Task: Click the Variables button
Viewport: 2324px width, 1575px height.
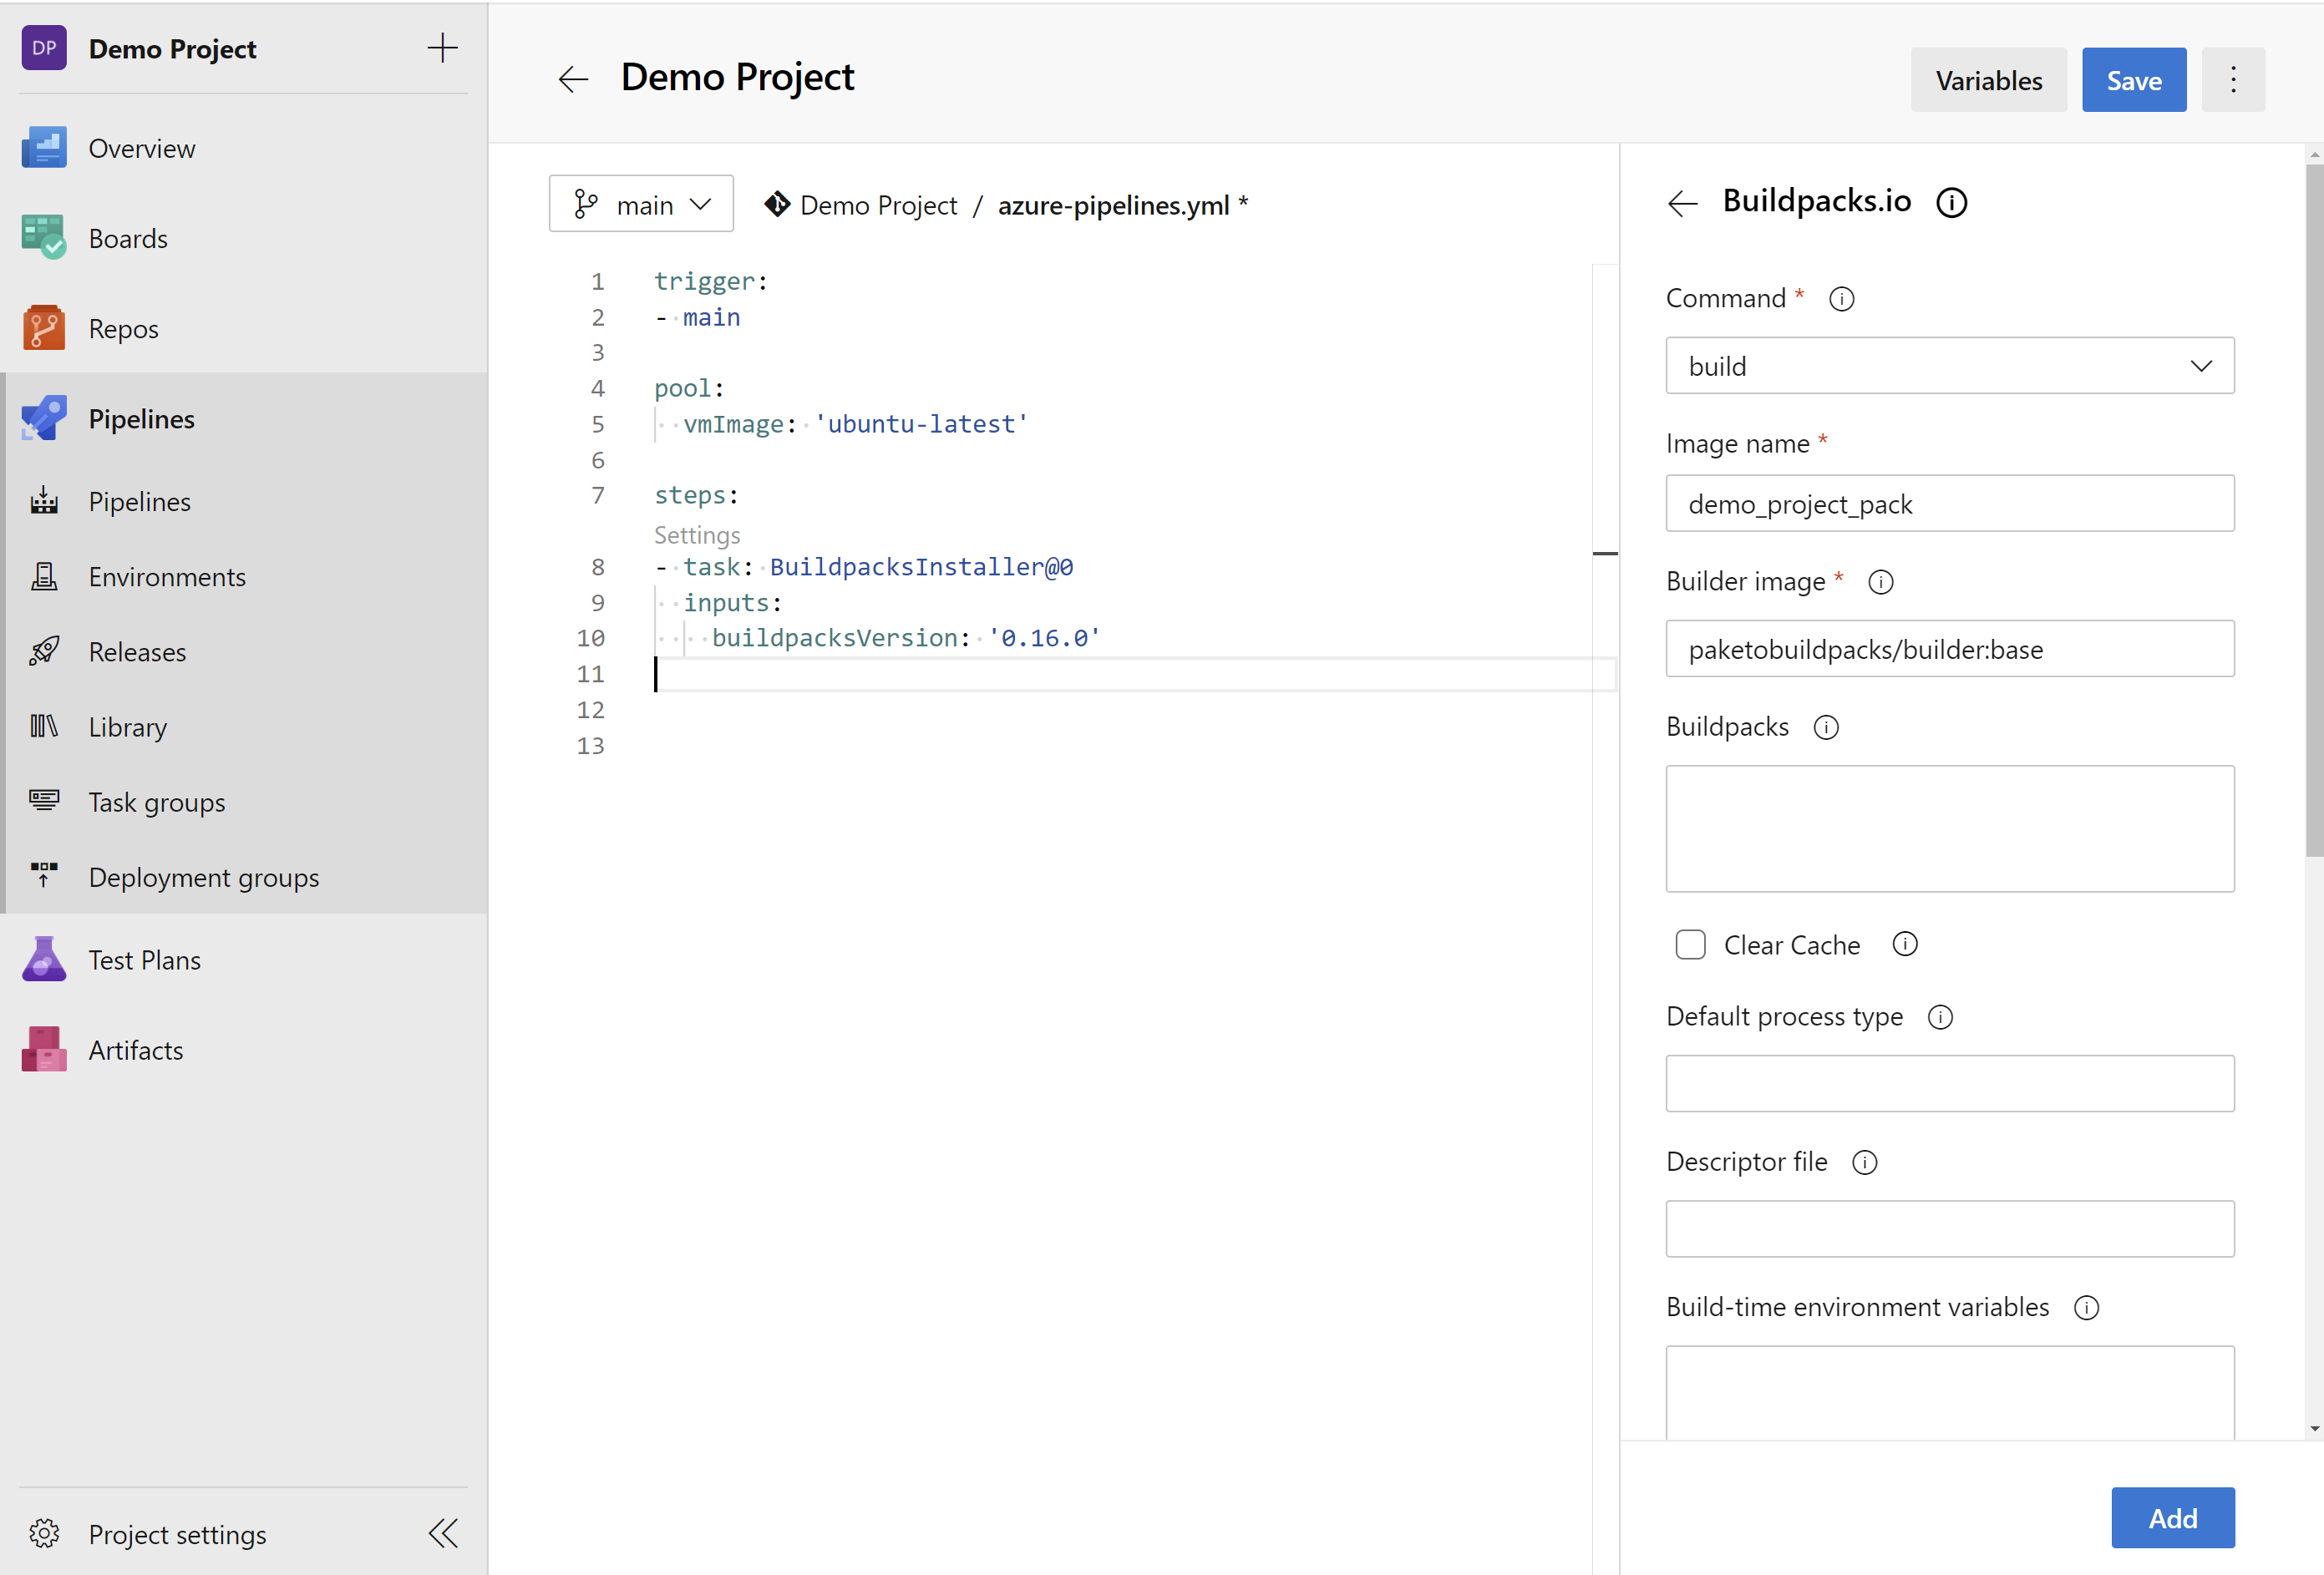Action: coord(1988,80)
